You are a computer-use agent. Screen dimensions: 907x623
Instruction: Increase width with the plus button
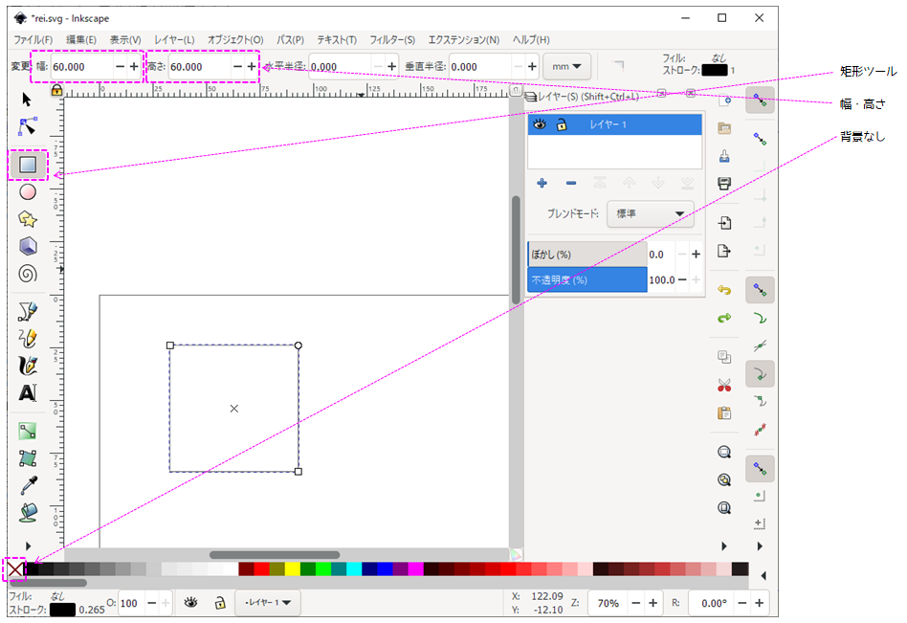(134, 67)
